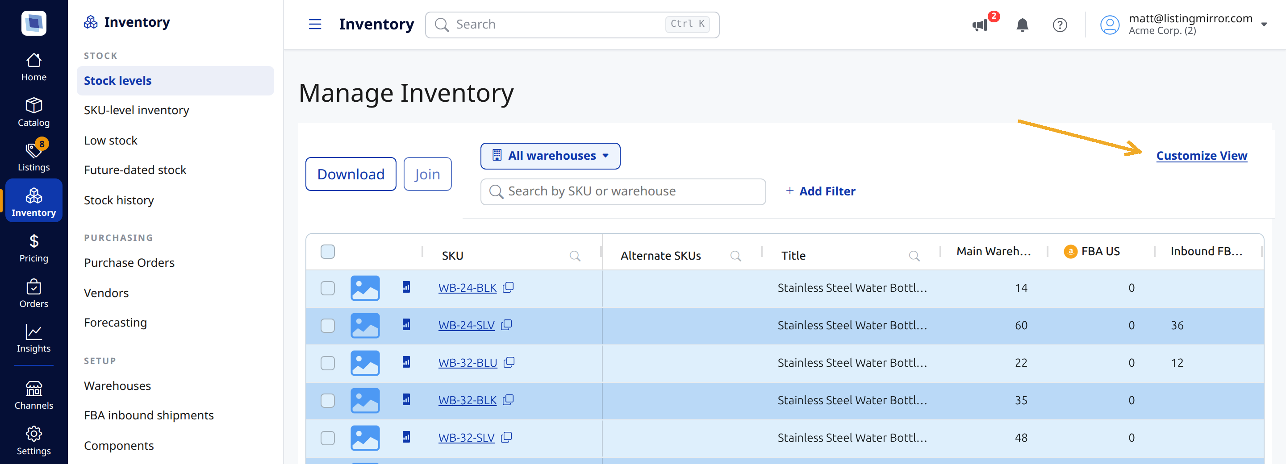This screenshot has width=1286, height=464.
Task: Open chart icon for WB-24-SLV row
Action: (x=406, y=325)
